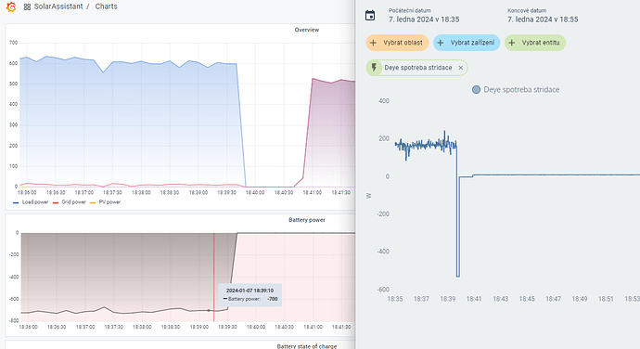The image size is (640, 349).
Task: Open the Battery state of charge panel title
Action: pos(307,346)
